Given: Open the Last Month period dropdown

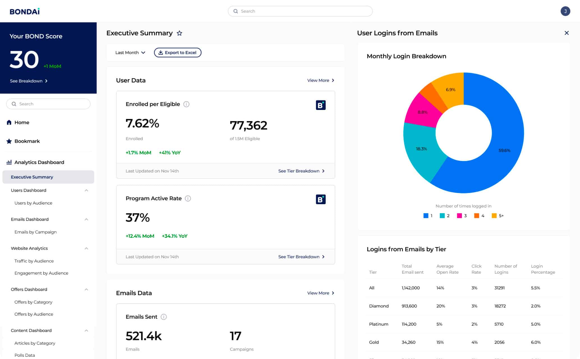Looking at the screenshot, I should [x=130, y=53].
